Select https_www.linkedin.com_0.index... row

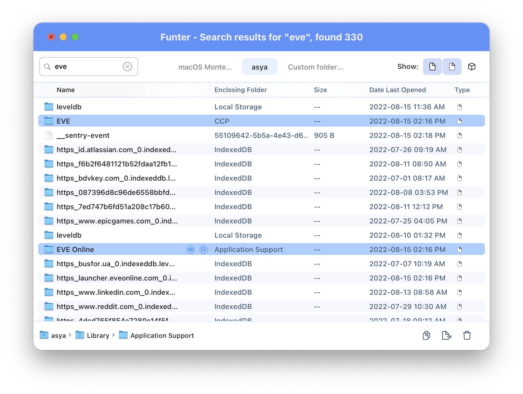point(261,292)
